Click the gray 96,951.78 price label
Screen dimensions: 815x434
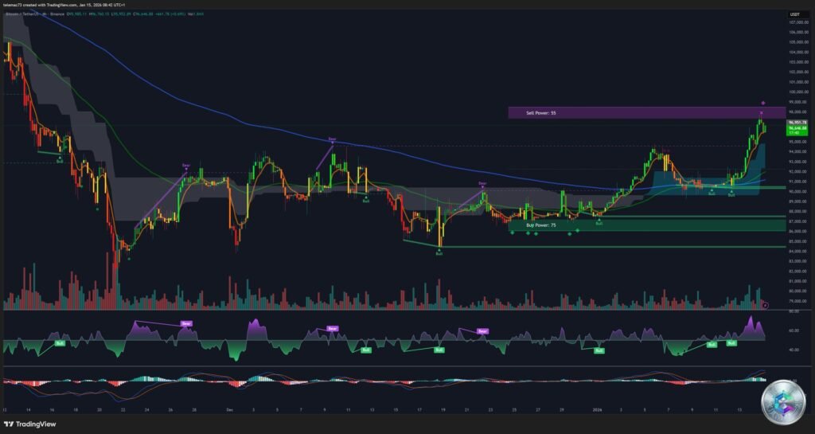(x=797, y=122)
